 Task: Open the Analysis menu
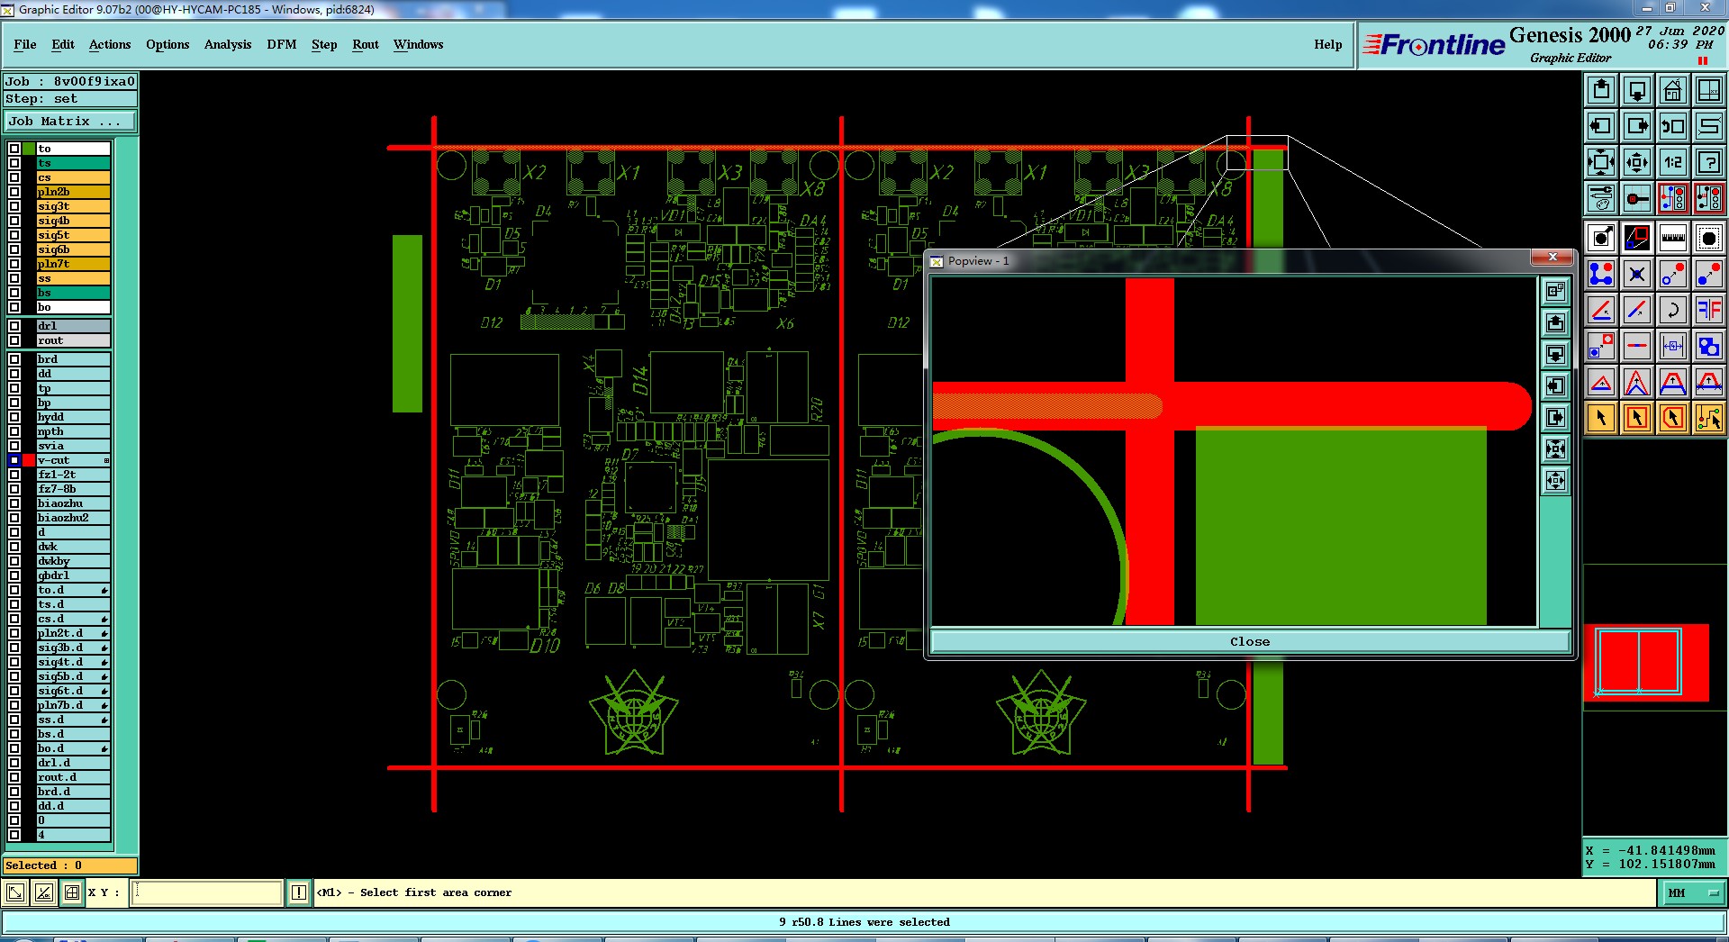click(228, 44)
